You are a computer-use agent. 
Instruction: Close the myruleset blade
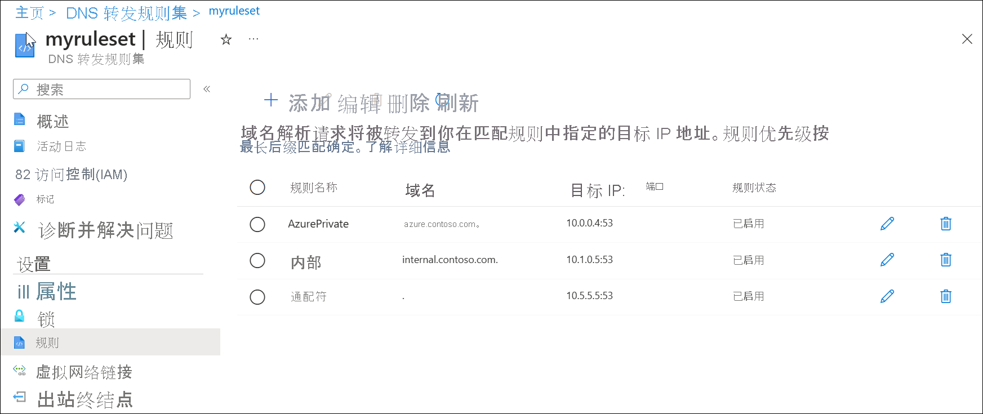[x=967, y=39]
